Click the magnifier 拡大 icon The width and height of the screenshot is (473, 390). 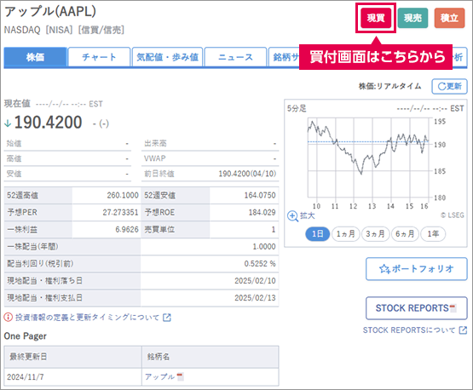(x=292, y=215)
